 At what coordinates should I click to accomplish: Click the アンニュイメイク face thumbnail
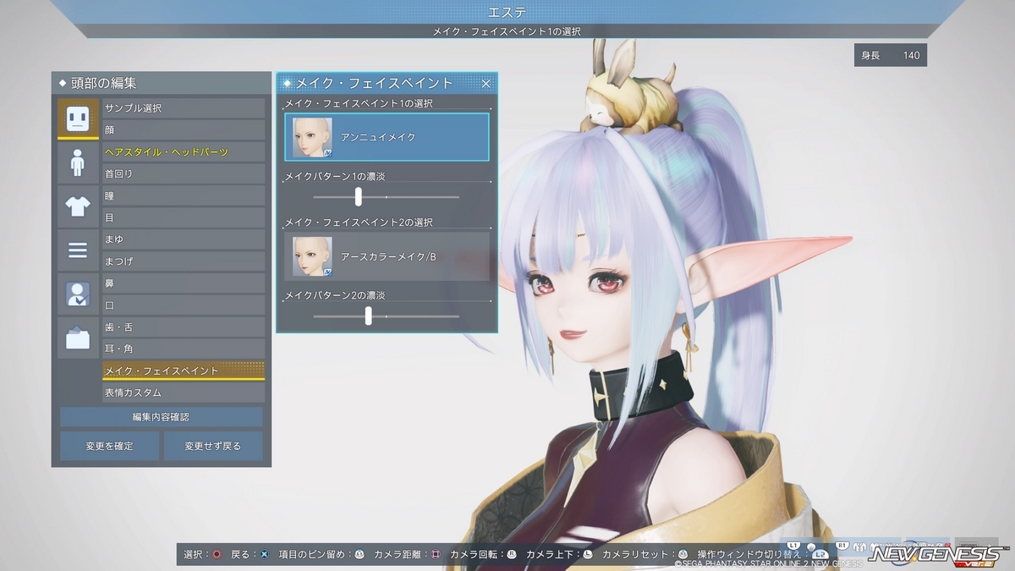coord(312,137)
